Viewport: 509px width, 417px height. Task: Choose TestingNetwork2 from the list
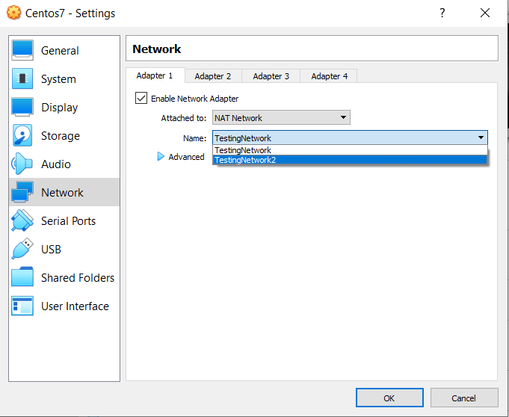pyautogui.click(x=350, y=160)
